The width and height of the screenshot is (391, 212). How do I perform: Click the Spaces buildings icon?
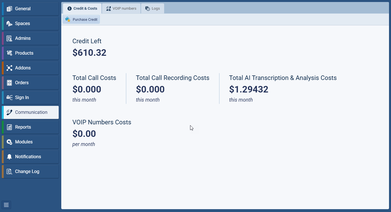click(9, 24)
